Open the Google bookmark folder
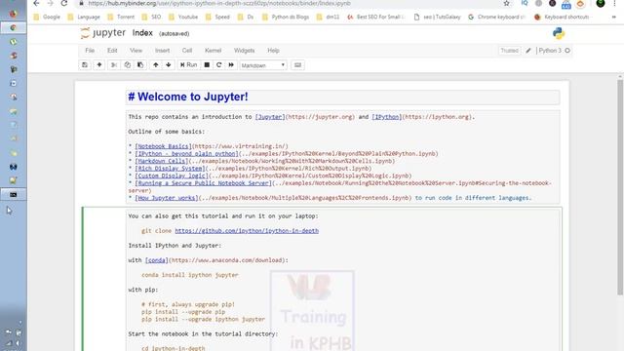 (47, 18)
